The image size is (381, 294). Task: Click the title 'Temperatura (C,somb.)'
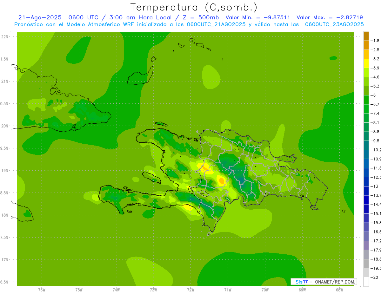click(x=194, y=7)
